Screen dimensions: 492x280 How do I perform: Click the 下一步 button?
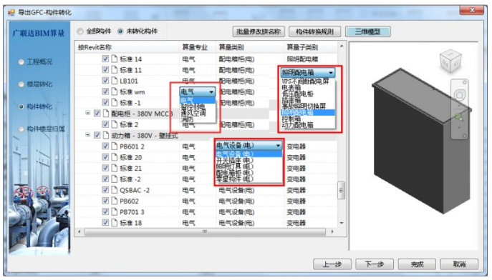pos(375,264)
